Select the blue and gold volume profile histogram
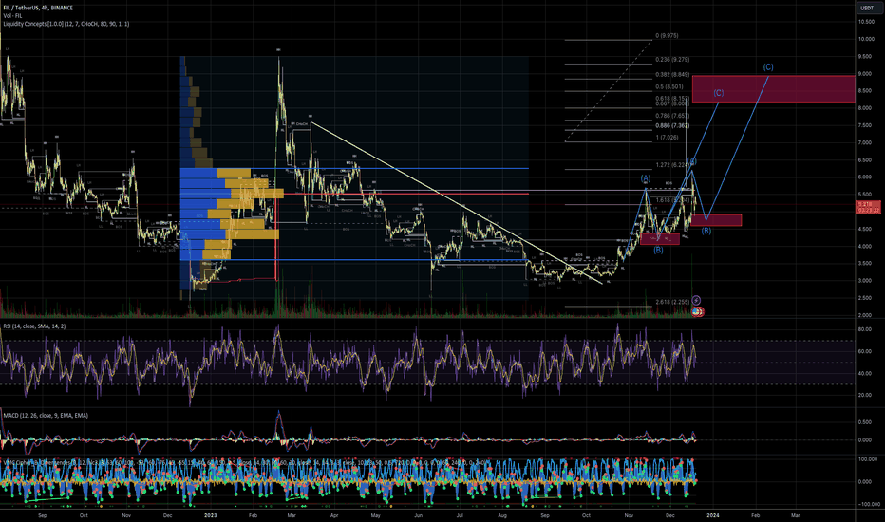This screenshot has height=522, width=885. click(x=232, y=177)
